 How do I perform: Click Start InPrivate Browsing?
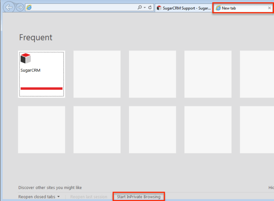(139, 197)
